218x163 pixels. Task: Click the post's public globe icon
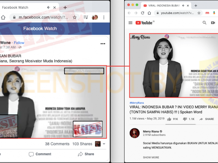(x=20, y=47)
